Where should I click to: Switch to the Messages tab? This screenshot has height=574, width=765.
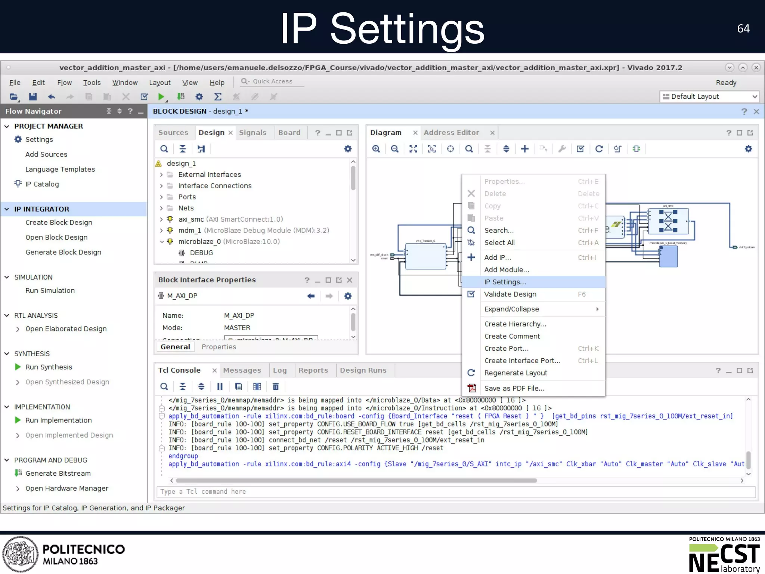[x=242, y=370]
